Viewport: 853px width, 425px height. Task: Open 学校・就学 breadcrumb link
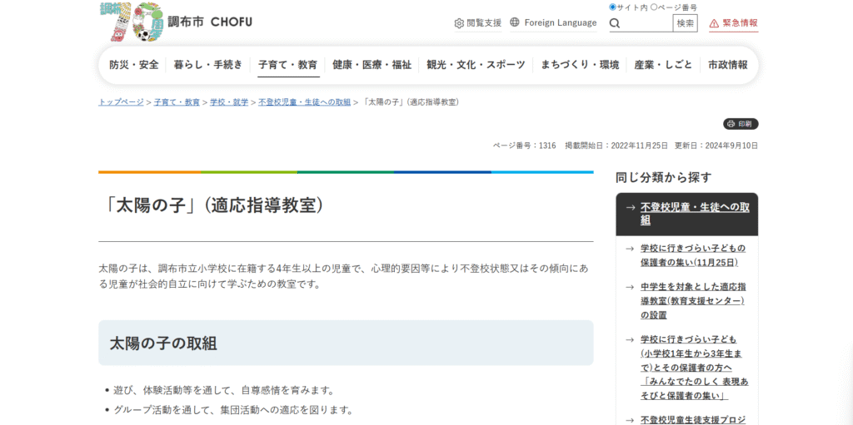(x=229, y=102)
